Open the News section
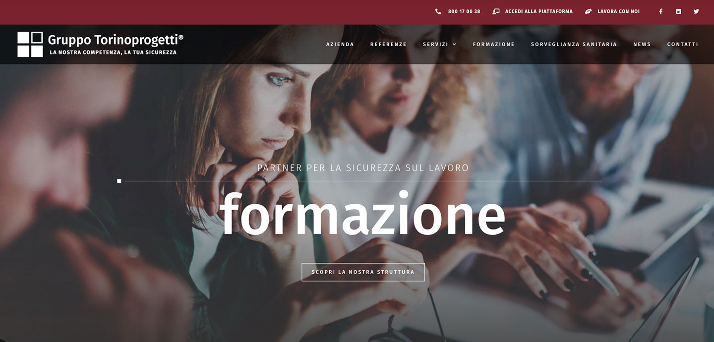714x342 pixels. click(x=642, y=44)
